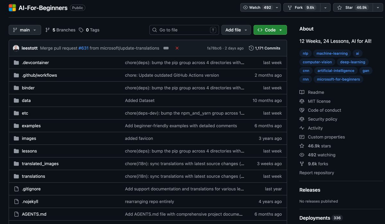Open commit hash fa78bc6

pyautogui.click(x=214, y=48)
